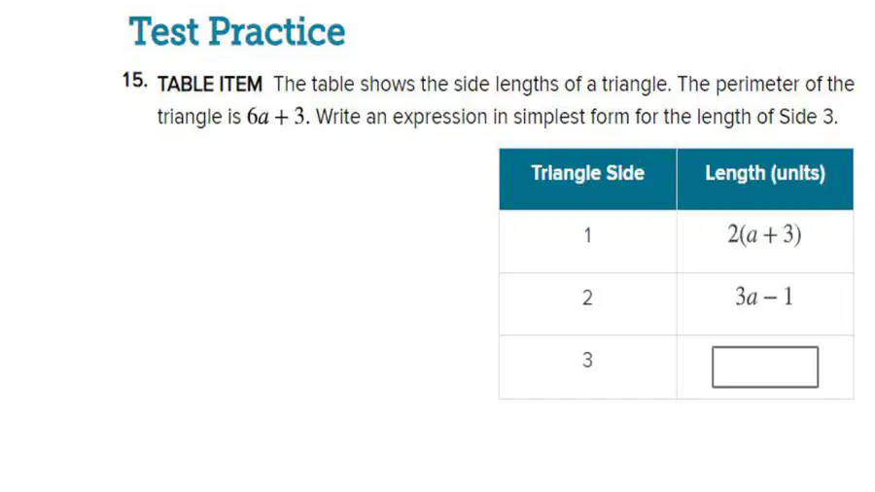Click the word 'Practice' in the heading
This screenshot has height=492, width=875.
277,32
